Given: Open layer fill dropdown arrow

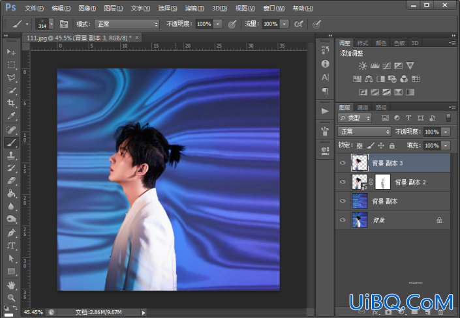Looking at the screenshot, I should click(446, 145).
